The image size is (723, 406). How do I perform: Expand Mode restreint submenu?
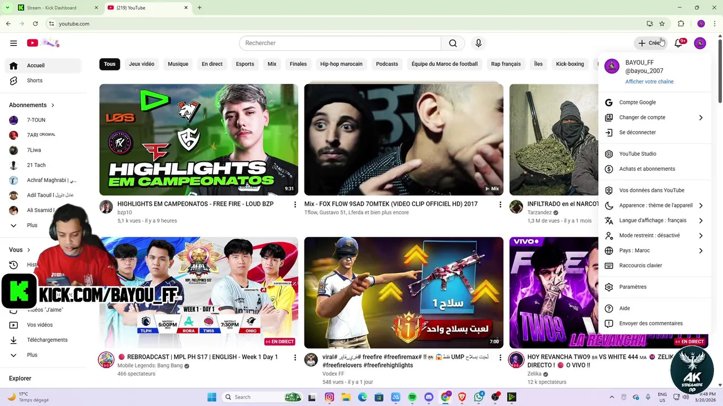pyautogui.click(x=655, y=236)
